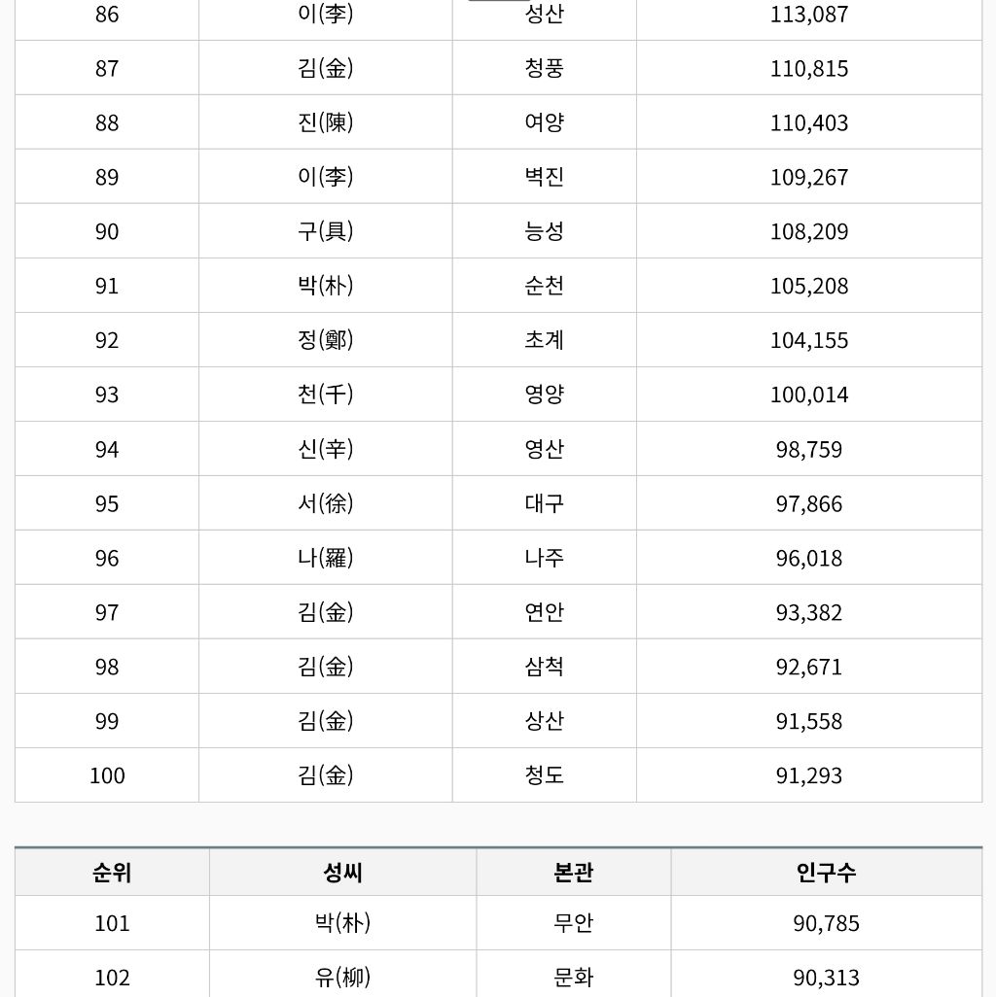Click the 능성 origin cell
This screenshot has width=996, height=997.
coord(544,231)
